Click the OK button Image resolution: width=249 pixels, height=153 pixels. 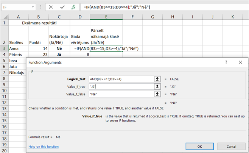pyautogui.click(x=199, y=146)
